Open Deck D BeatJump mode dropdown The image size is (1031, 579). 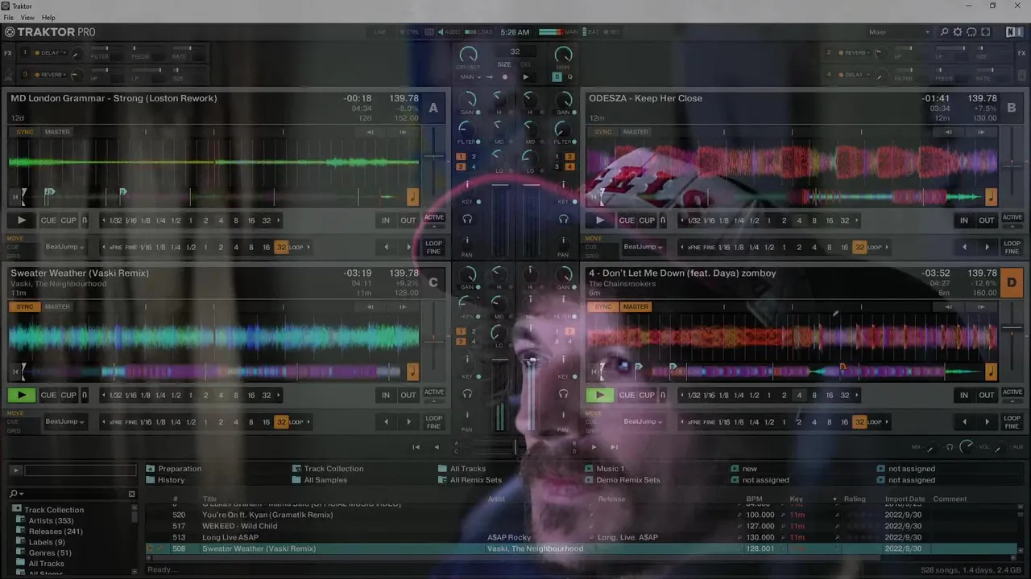644,421
